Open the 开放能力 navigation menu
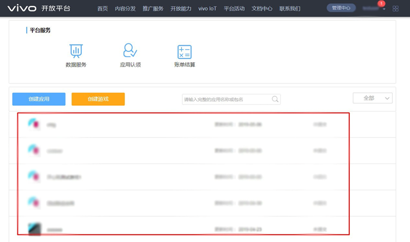The height and width of the screenshot is (242, 410). [x=181, y=9]
